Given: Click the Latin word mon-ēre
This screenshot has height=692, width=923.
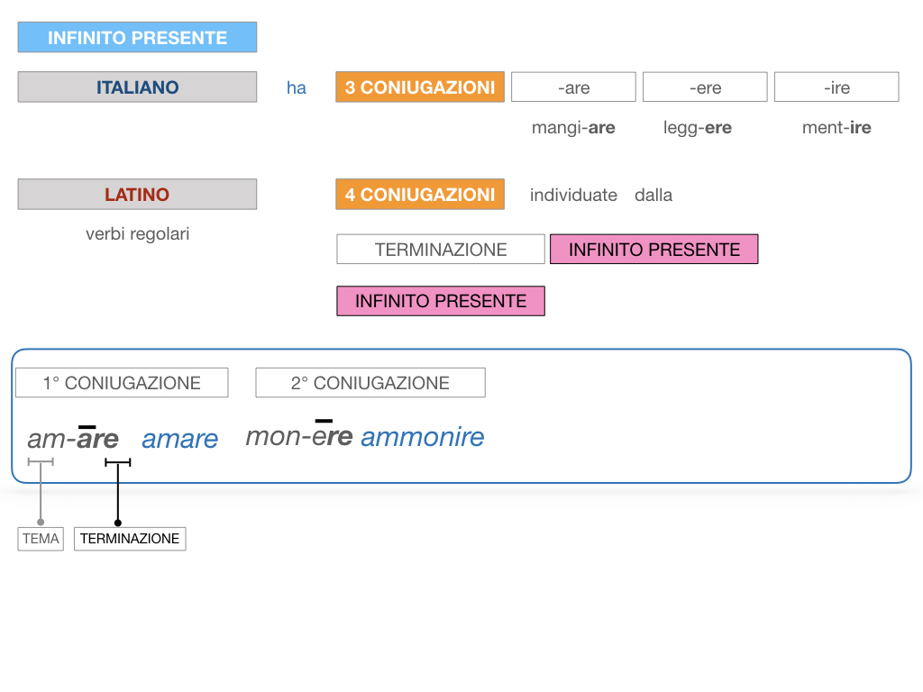Looking at the screenshot, I should point(299,435).
